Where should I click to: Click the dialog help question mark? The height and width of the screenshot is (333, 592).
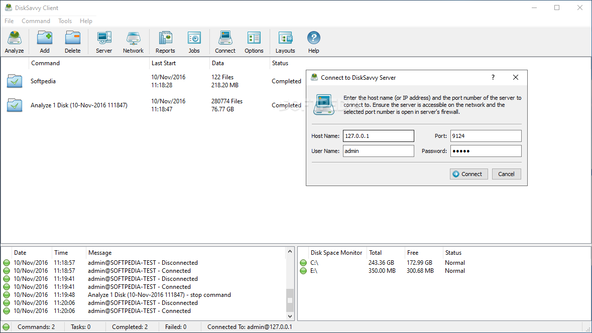(493, 77)
